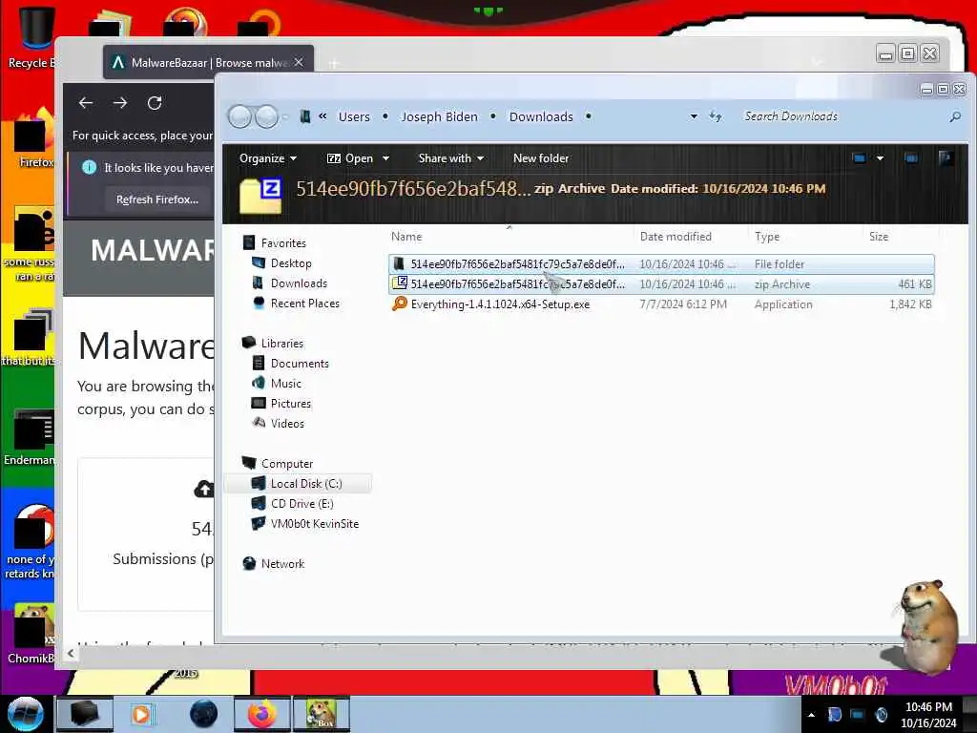Click the Refresh Firefox... button
Viewport: 977px width, 733px height.
[157, 199]
